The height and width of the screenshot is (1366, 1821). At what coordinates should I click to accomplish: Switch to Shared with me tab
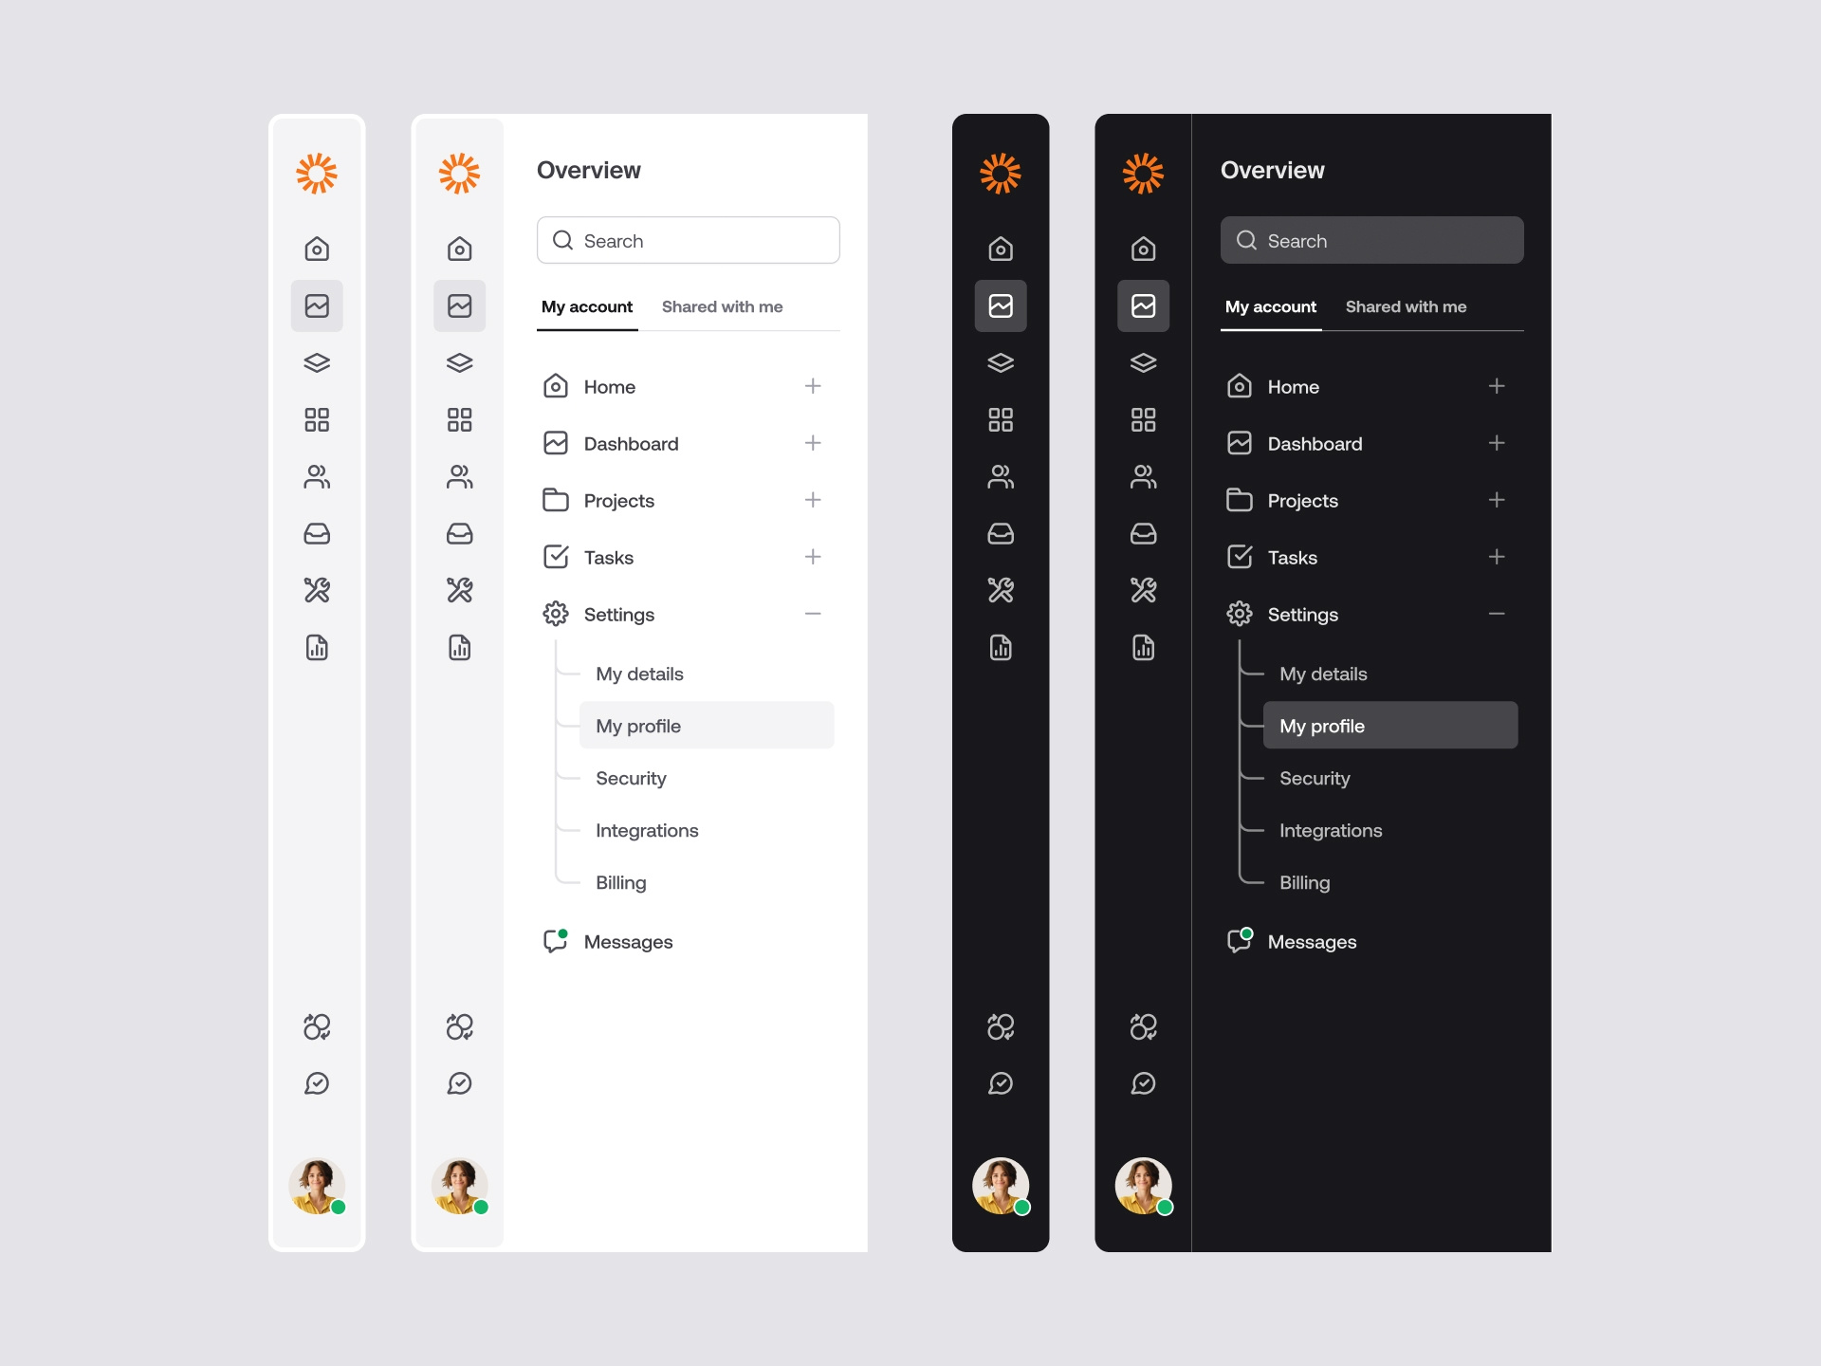[723, 305]
